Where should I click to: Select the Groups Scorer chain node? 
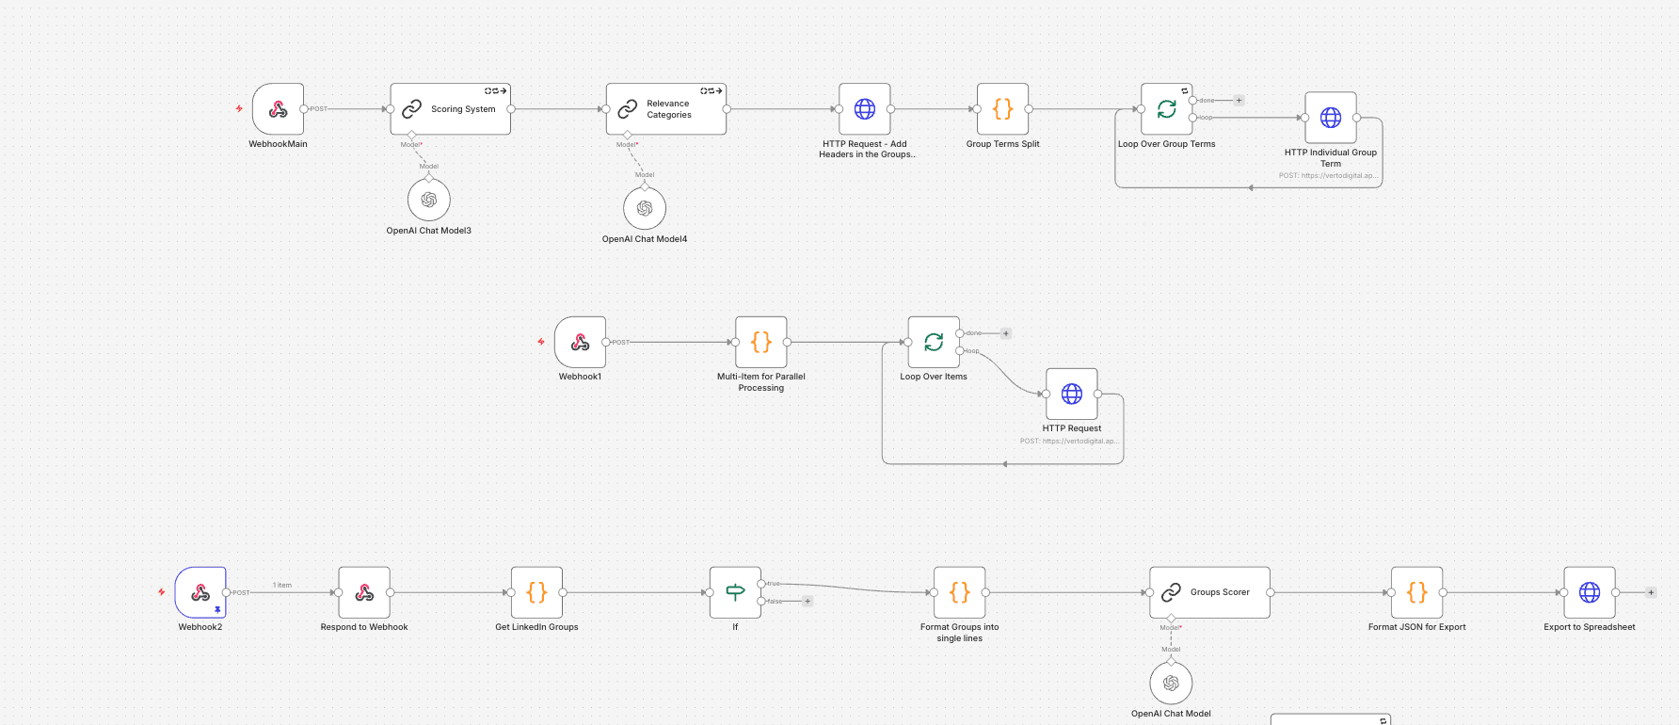click(1209, 592)
